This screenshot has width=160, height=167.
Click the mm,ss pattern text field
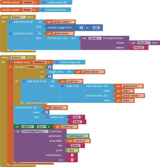tap(138, 47)
